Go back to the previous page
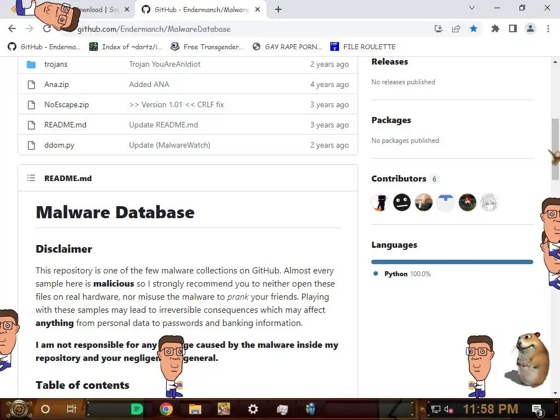 pyautogui.click(x=12, y=28)
